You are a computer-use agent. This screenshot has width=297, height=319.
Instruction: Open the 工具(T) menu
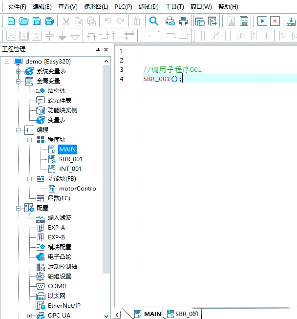coord(174,7)
